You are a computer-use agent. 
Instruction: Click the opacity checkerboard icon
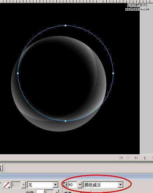click(x=65, y=185)
